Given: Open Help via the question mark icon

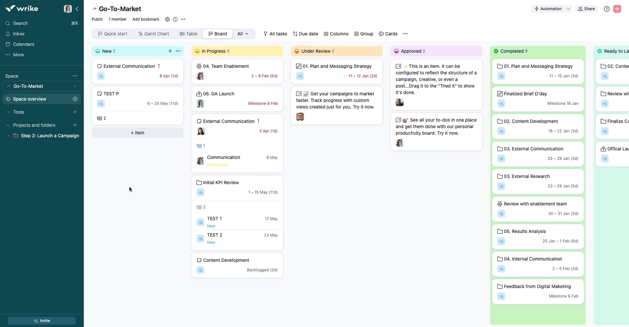Looking at the screenshot, I should (607, 9).
